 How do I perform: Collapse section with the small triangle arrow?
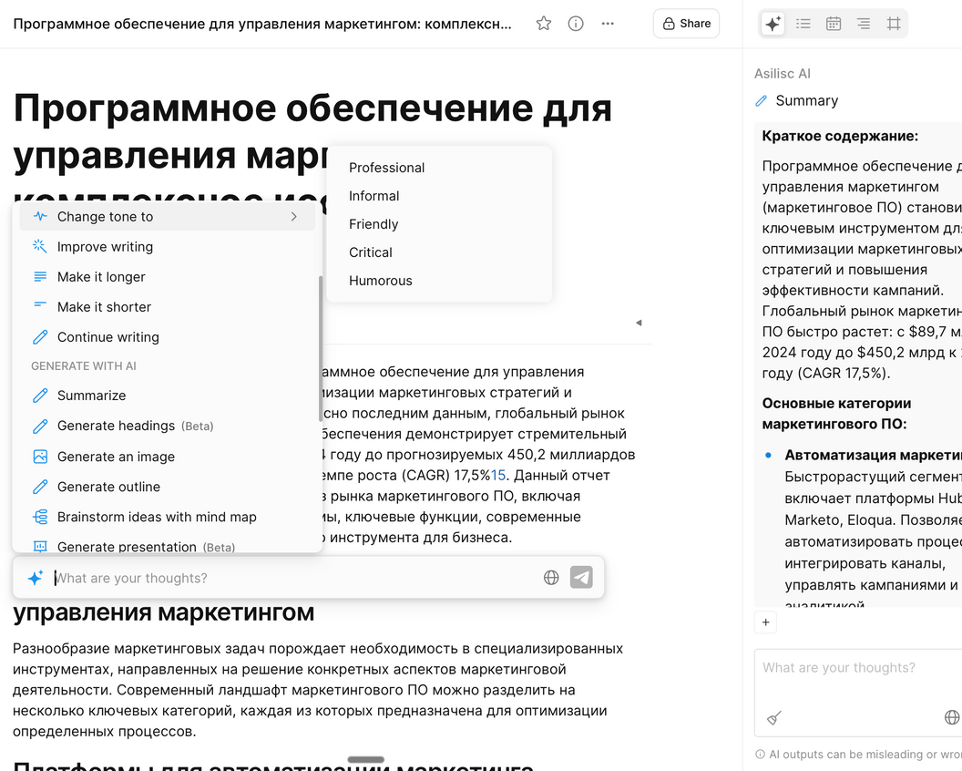click(x=639, y=323)
